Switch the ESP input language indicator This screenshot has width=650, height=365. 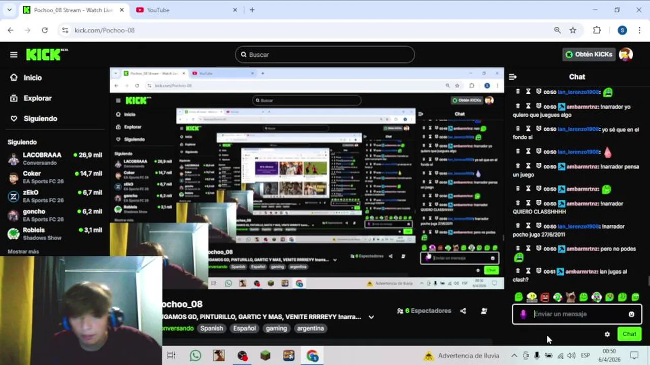click(585, 356)
